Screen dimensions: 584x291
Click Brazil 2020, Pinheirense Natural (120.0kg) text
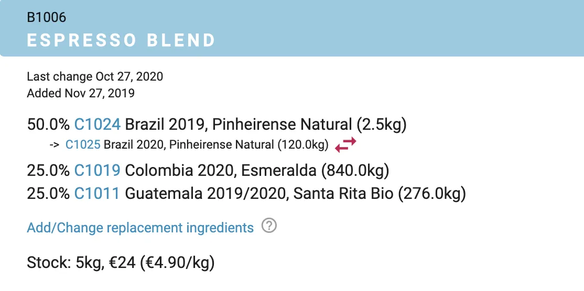(x=216, y=144)
